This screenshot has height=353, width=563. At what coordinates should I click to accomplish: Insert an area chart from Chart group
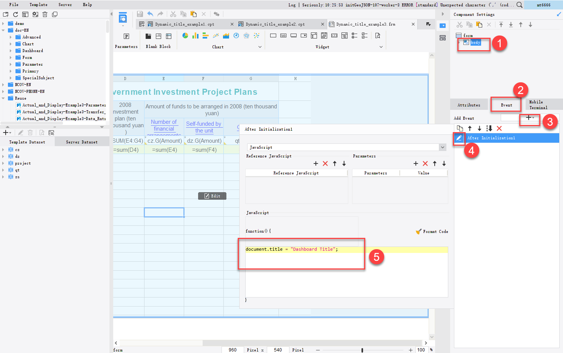226,35
